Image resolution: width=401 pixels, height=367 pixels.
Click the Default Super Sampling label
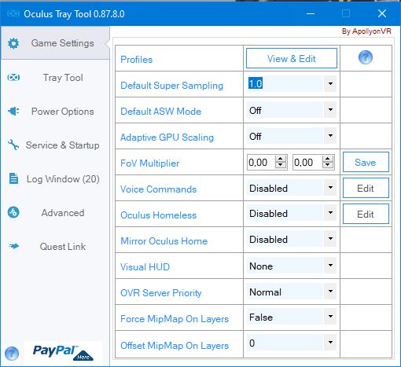point(171,86)
